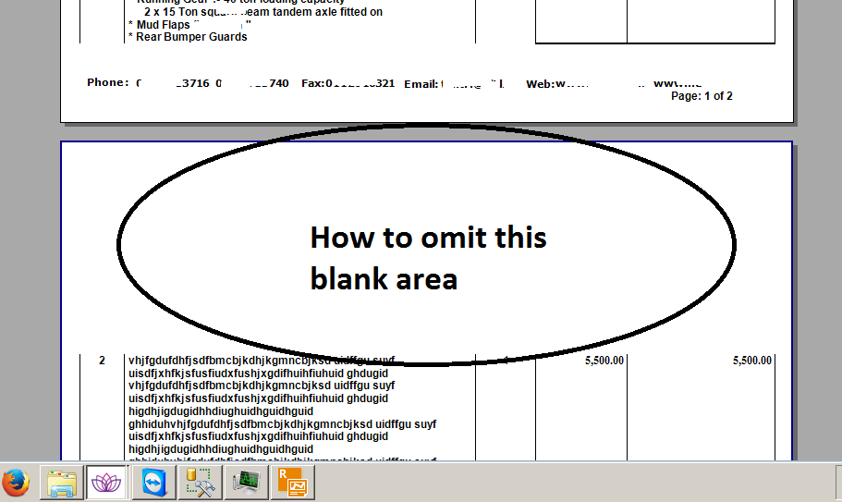This screenshot has width=842, height=502.
Task: Click the 'Page: 1 of 2' footer text
Action: [702, 96]
